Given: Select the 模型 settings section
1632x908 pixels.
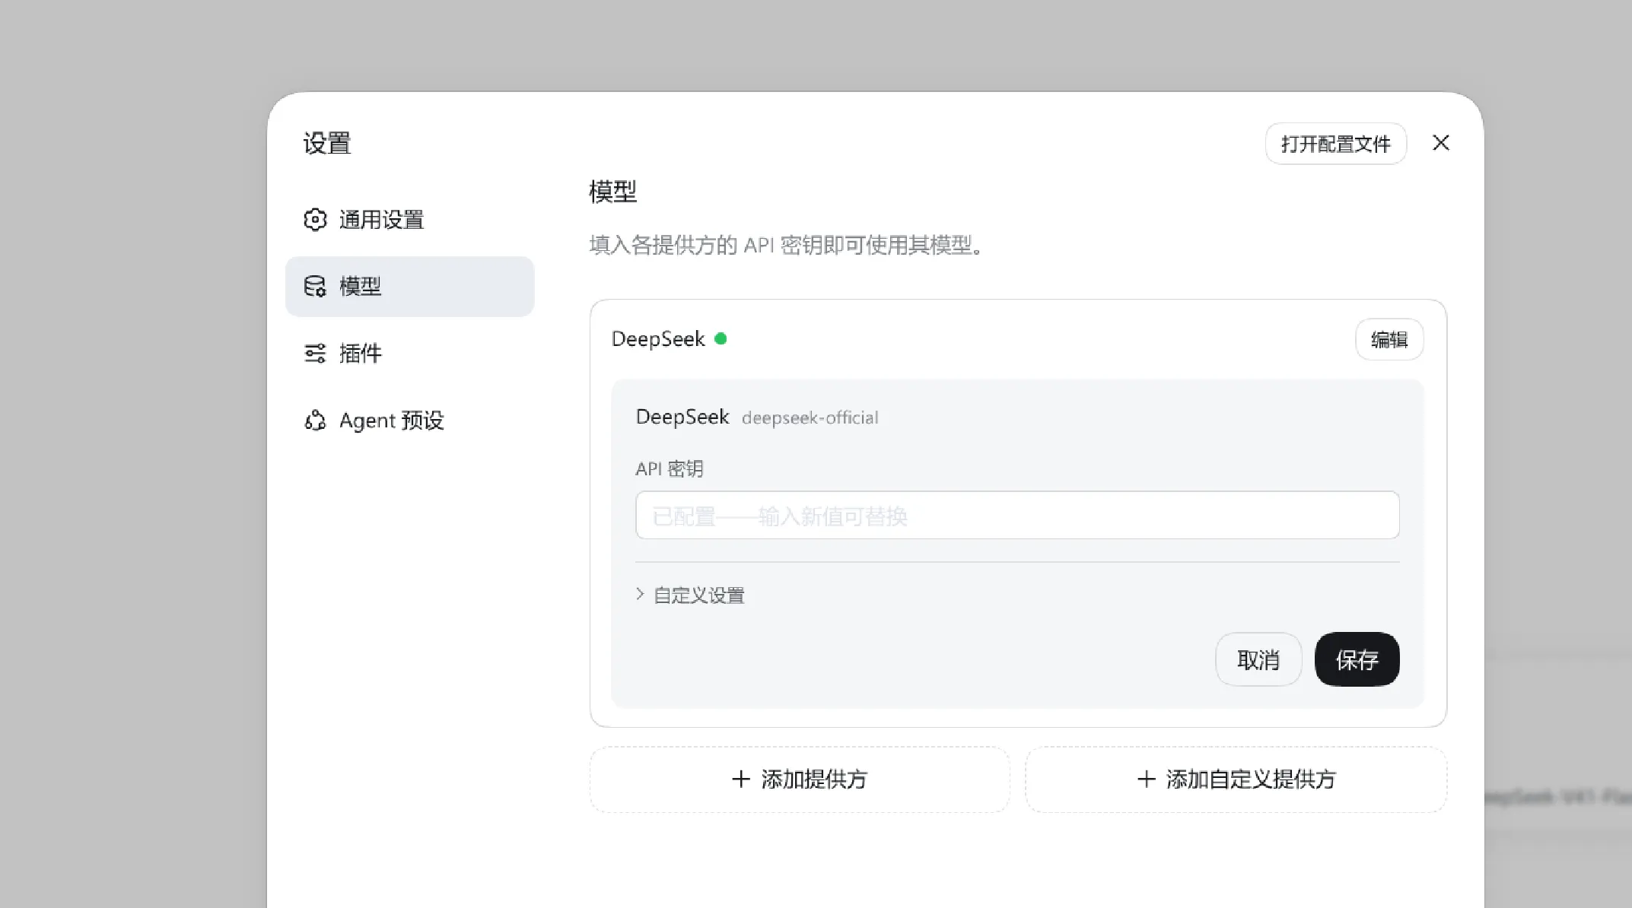Looking at the screenshot, I should [x=409, y=287].
